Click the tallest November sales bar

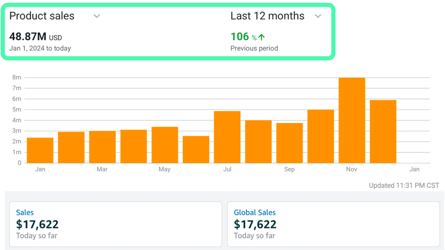352,120
